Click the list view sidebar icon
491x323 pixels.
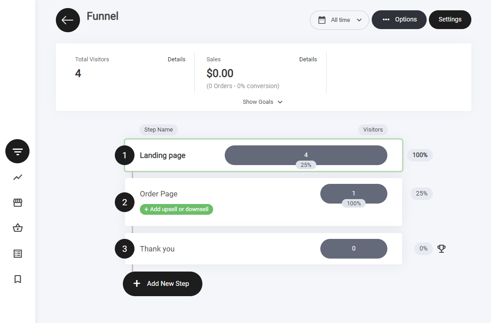click(x=17, y=254)
